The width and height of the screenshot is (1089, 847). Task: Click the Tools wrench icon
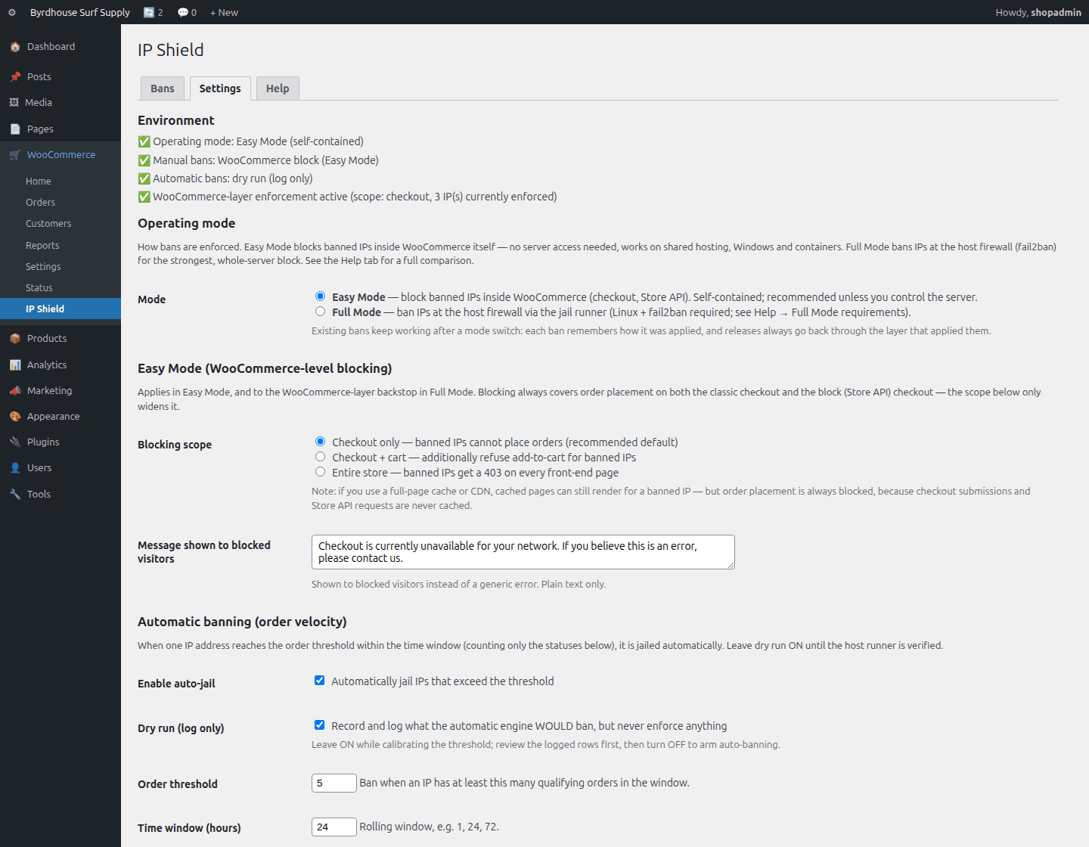coord(15,495)
